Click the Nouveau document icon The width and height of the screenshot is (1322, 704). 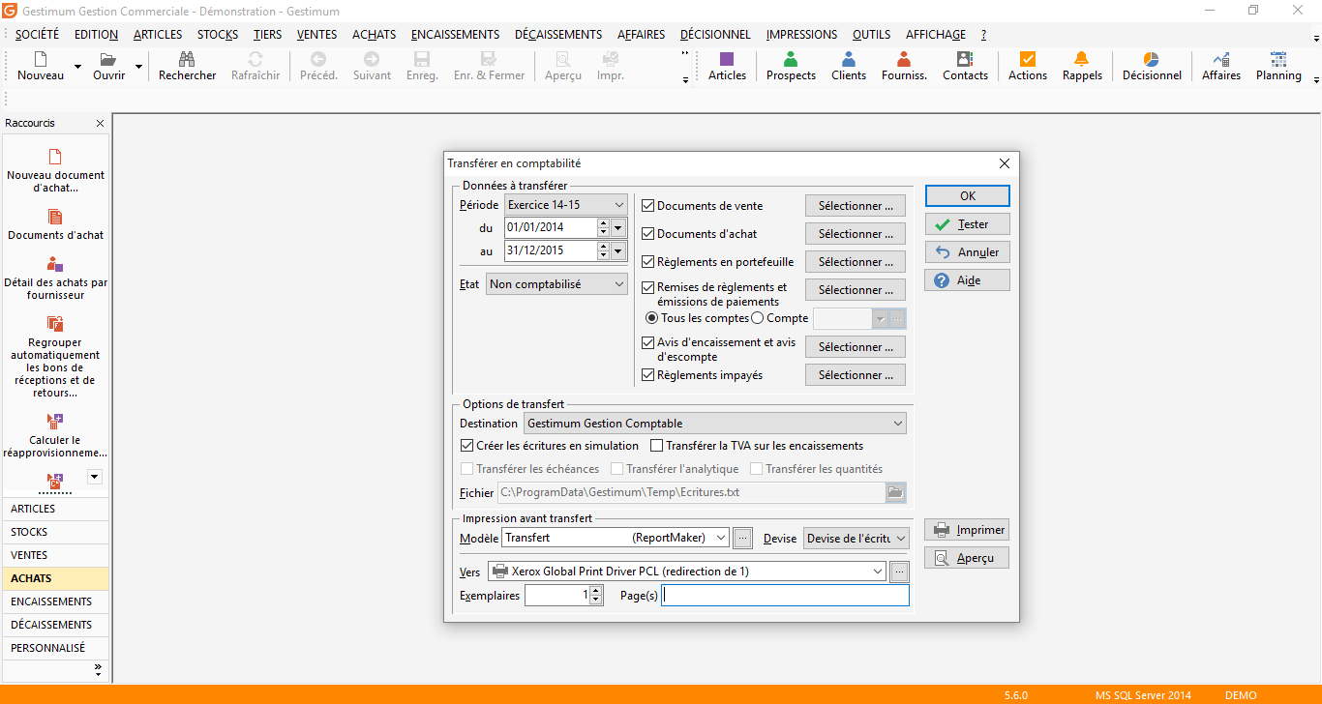tap(41, 66)
